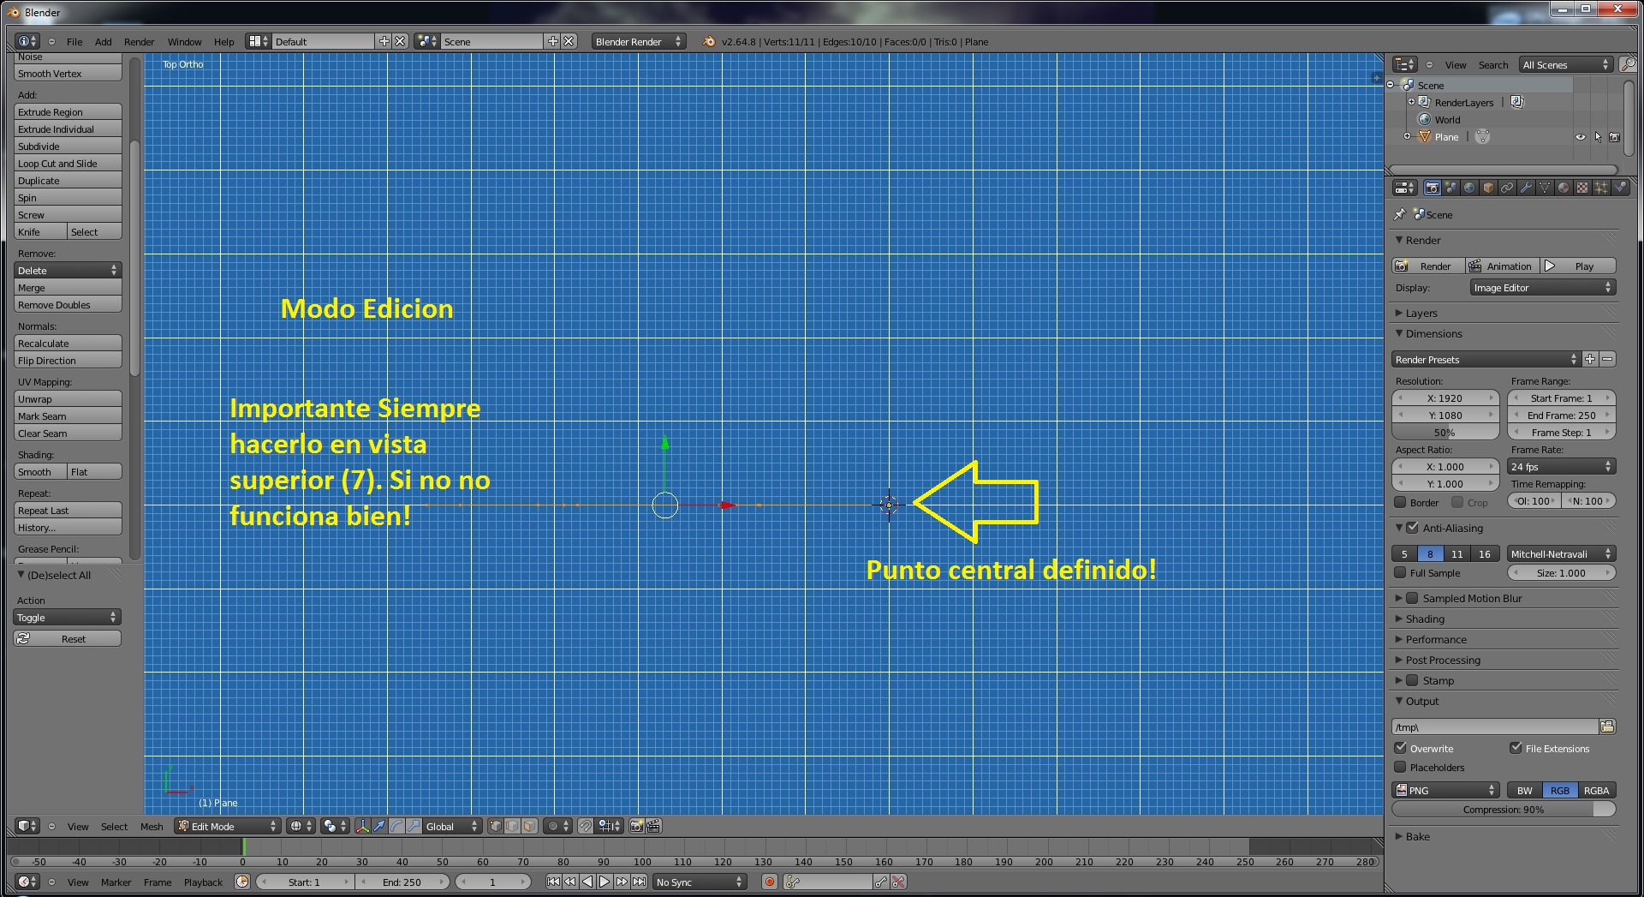Open the Scene properties tab icon

(x=1450, y=188)
